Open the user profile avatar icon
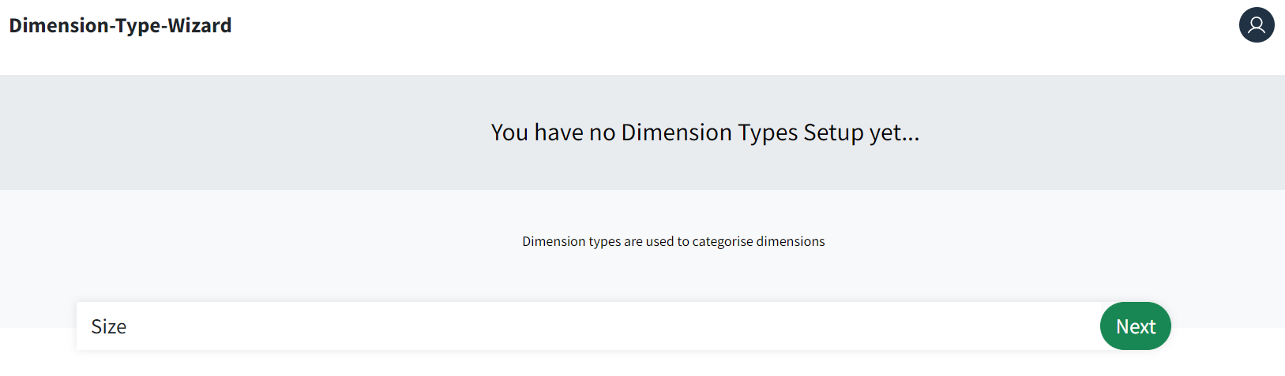 1257,25
